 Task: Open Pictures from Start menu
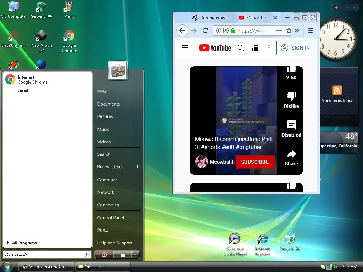(105, 116)
